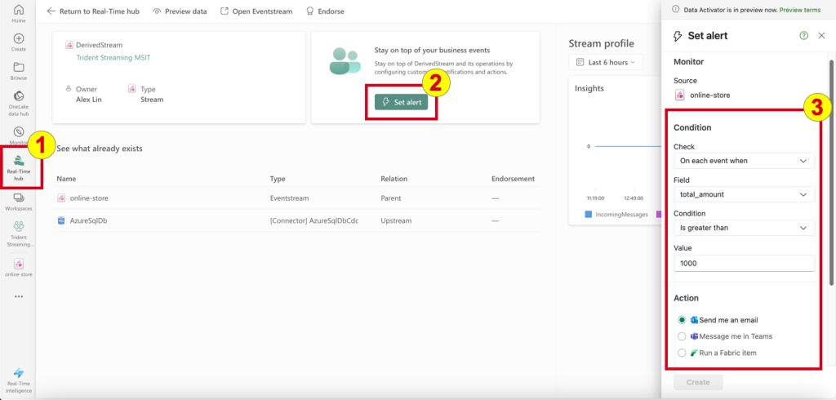Screen dimensions: 836x400
Task: Go to Home in the sidebar
Action: pyautogui.click(x=18, y=14)
